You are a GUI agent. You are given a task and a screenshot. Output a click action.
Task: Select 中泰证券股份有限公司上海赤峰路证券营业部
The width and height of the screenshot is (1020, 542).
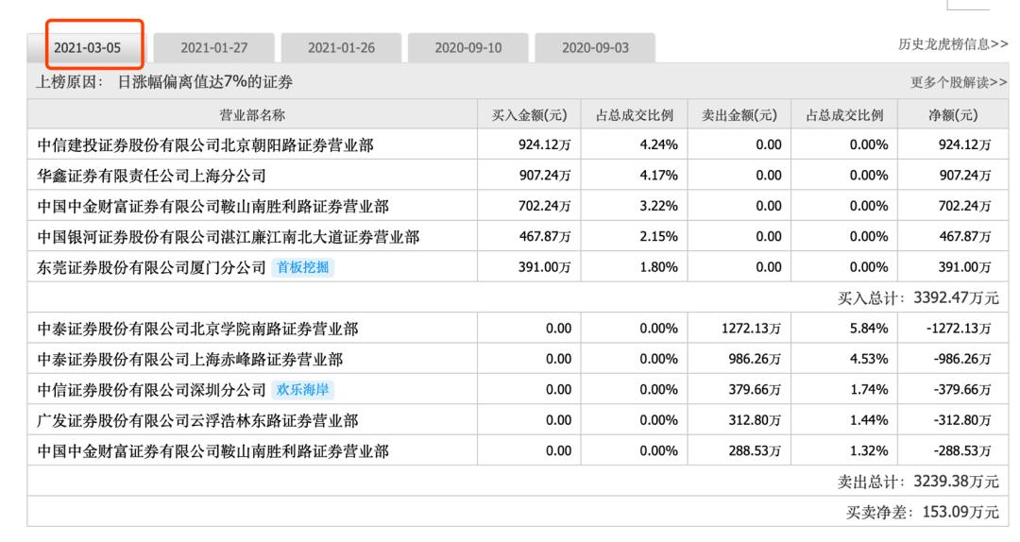point(190,359)
